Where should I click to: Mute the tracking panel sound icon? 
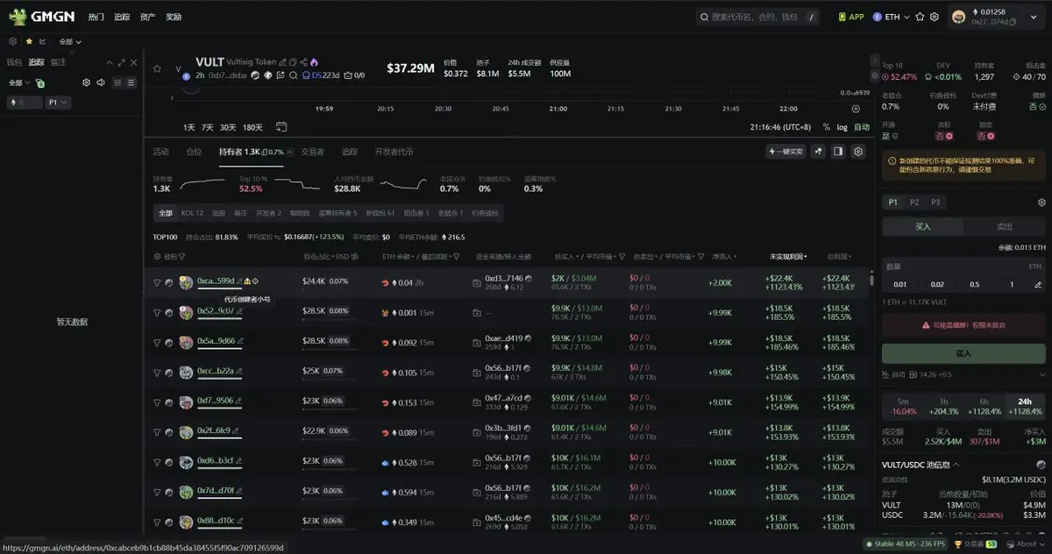101,82
